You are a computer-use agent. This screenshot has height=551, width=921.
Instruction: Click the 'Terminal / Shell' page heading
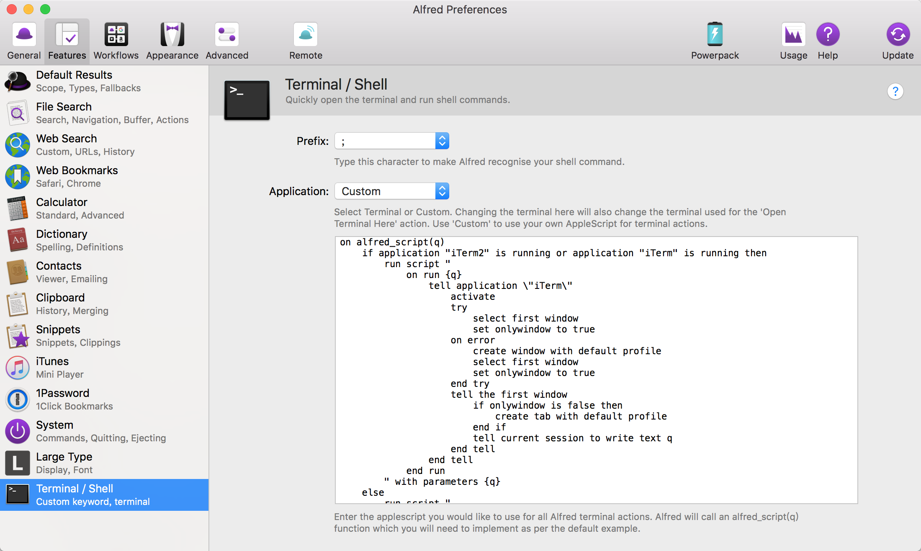pos(336,85)
